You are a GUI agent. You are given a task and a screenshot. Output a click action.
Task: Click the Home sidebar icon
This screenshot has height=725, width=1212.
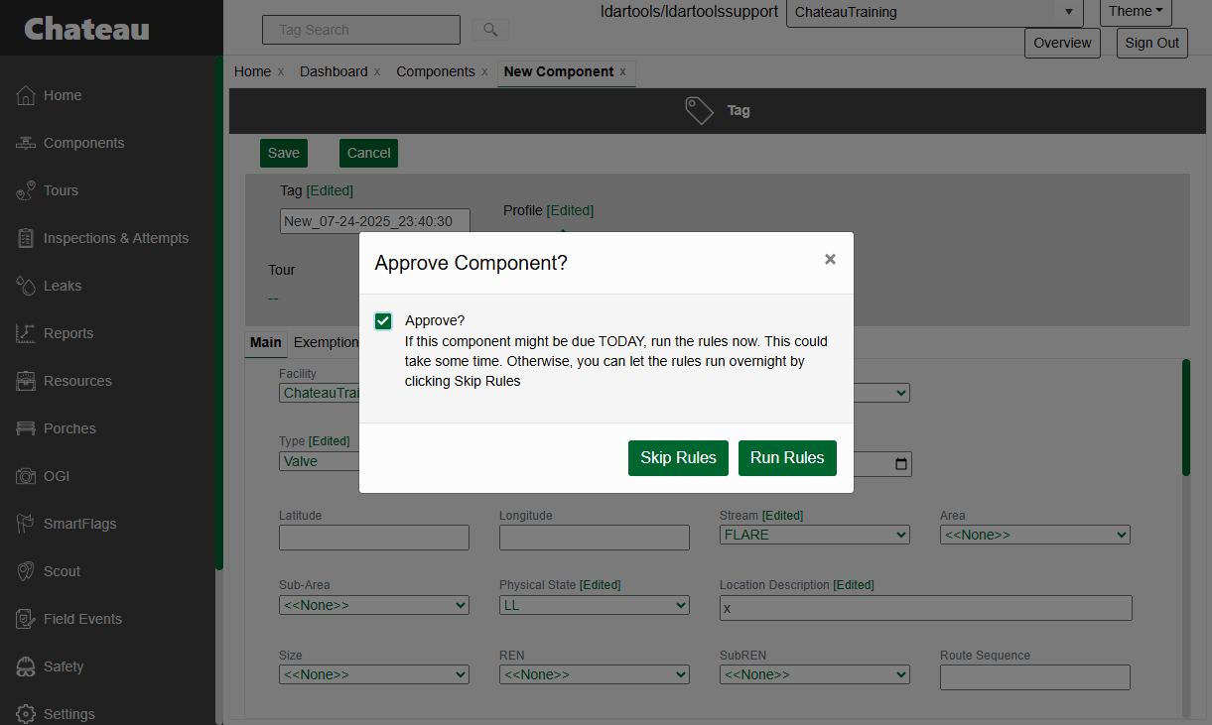pos(26,95)
